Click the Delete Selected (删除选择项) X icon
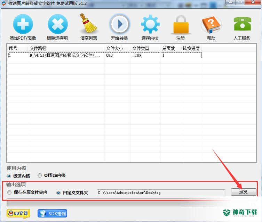 point(58,24)
